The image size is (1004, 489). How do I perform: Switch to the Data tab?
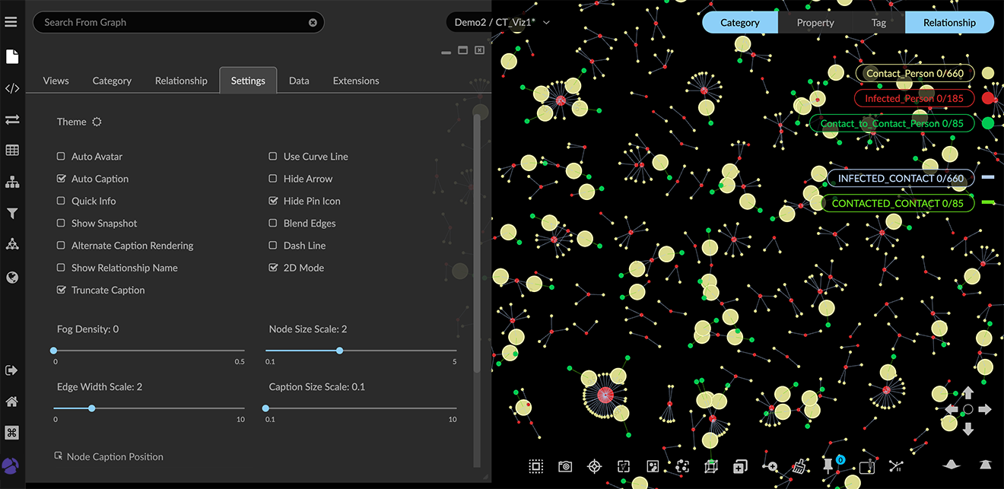[x=299, y=81]
